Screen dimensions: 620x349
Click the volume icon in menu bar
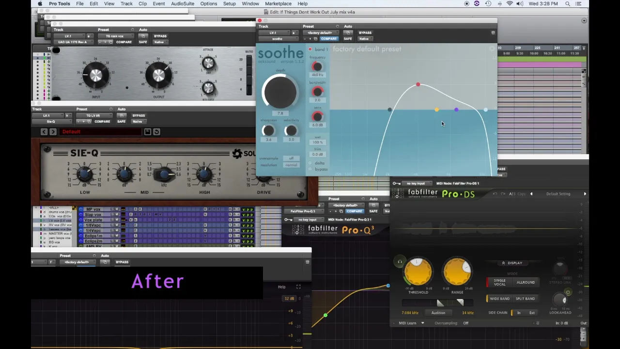pyautogui.click(x=520, y=3)
